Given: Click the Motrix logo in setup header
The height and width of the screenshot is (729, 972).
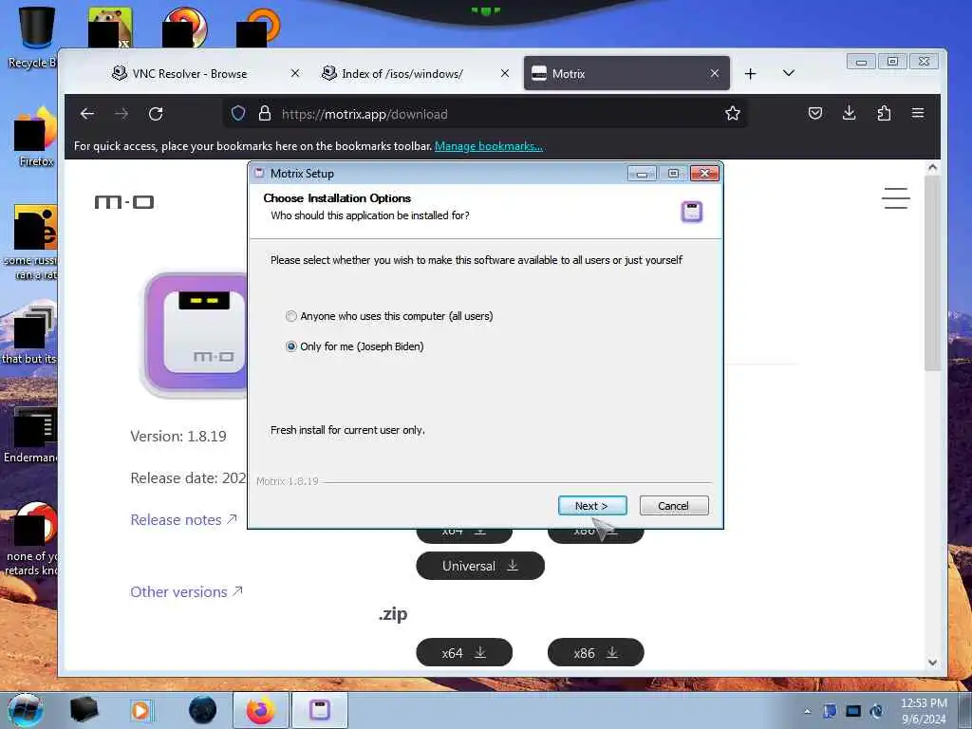Looking at the screenshot, I should 692,212.
